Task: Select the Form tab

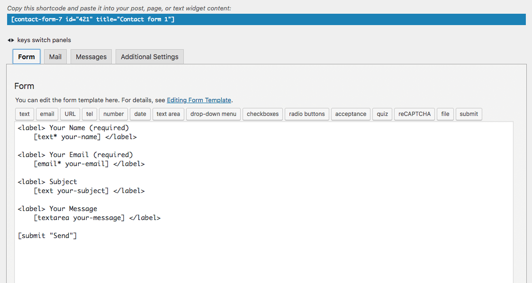Action: pos(27,57)
